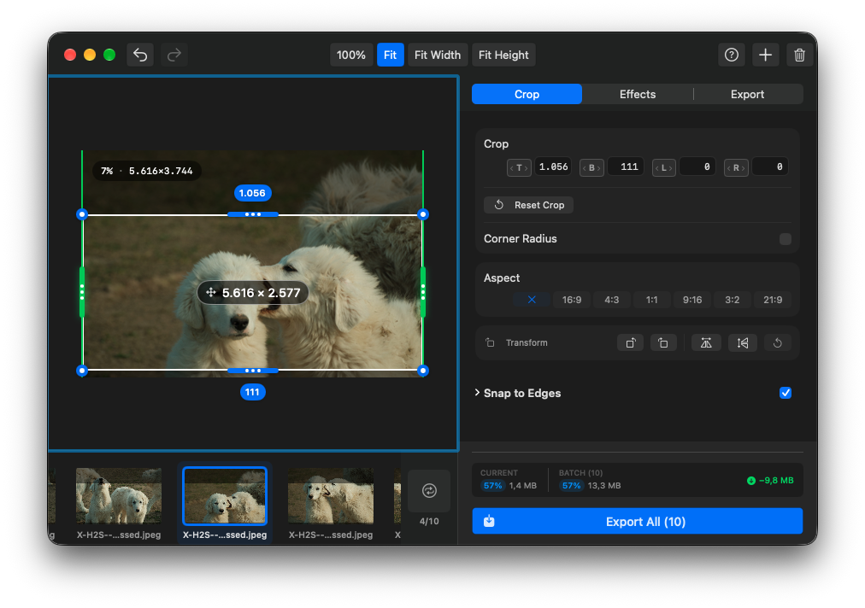865x608 pixels.
Task: Click the left crop L stepper
Action: (x=663, y=167)
